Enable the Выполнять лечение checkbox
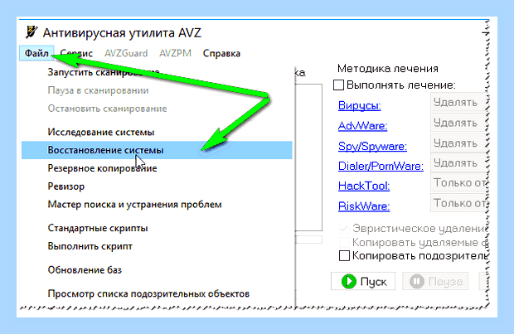Image resolution: width=514 pixels, height=334 pixels. point(338,85)
